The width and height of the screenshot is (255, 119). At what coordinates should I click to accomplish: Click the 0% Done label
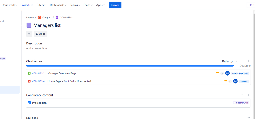point(245,66)
